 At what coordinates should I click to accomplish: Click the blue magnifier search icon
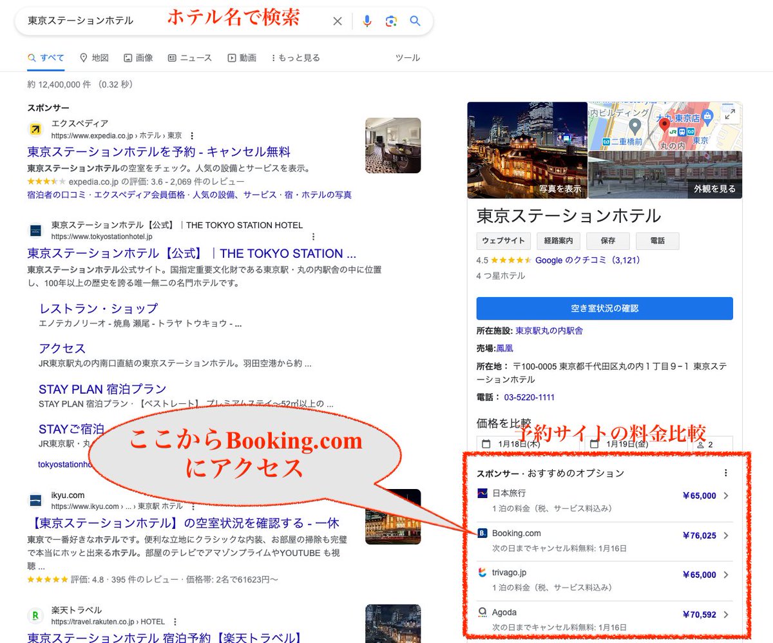pos(415,21)
